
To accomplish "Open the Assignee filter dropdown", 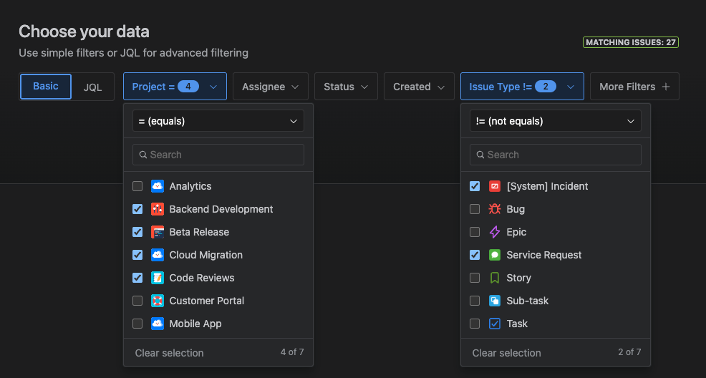I will (270, 87).
